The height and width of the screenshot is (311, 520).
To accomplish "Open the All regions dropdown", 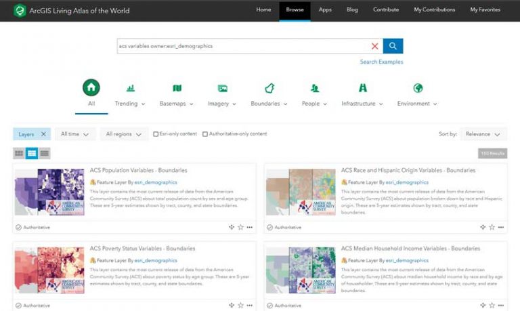I will [x=124, y=134].
